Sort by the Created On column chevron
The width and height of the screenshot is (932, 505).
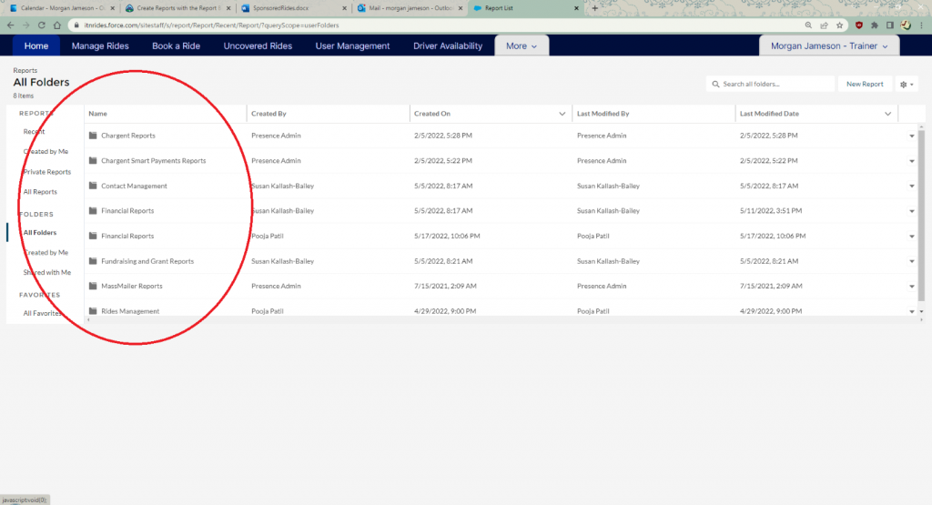pyautogui.click(x=562, y=114)
